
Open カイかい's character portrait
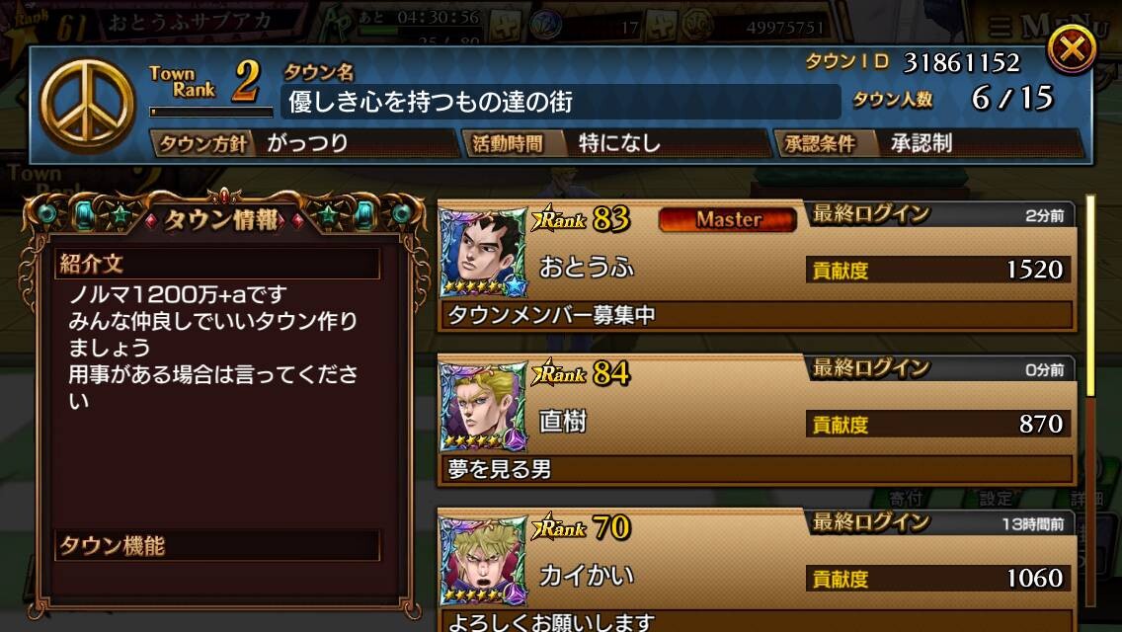(x=483, y=561)
